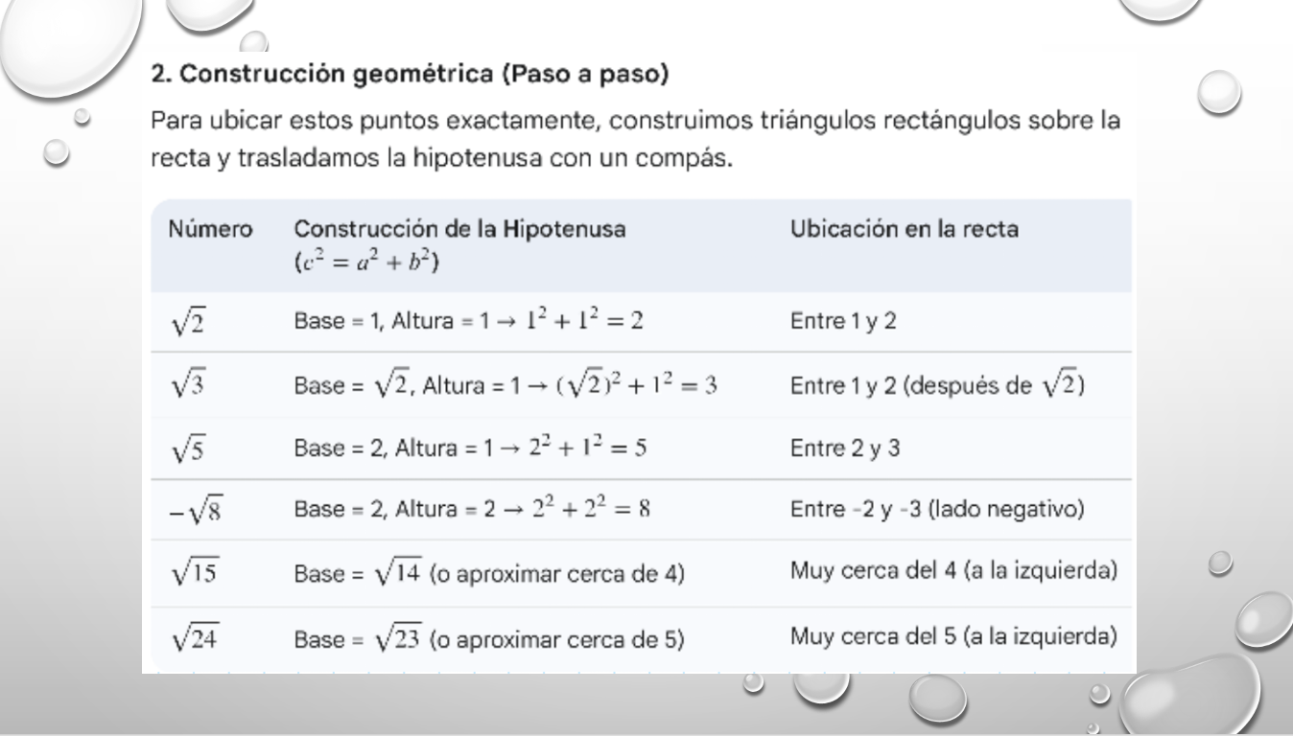Click the "Base = √23" construction cell
Screen dimensions: 1293x736
click(x=487, y=639)
